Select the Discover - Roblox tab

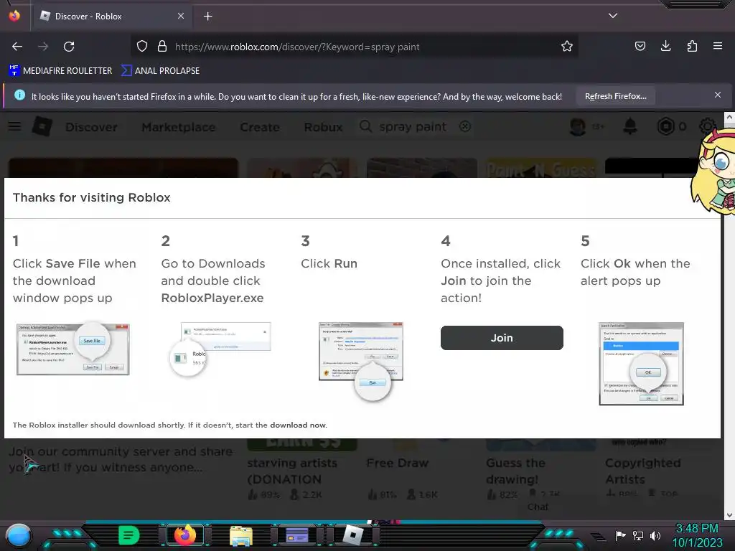113,17
